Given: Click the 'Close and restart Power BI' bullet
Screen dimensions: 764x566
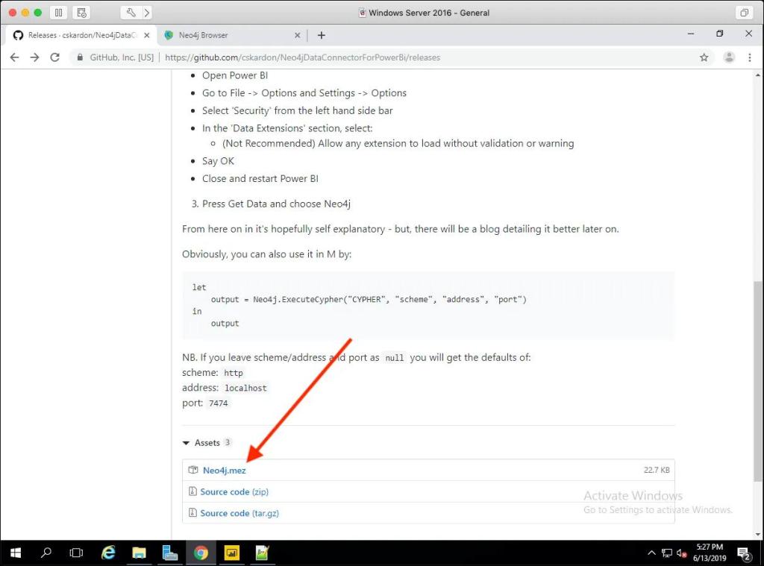Looking at the screenshot, I should 260,178.
